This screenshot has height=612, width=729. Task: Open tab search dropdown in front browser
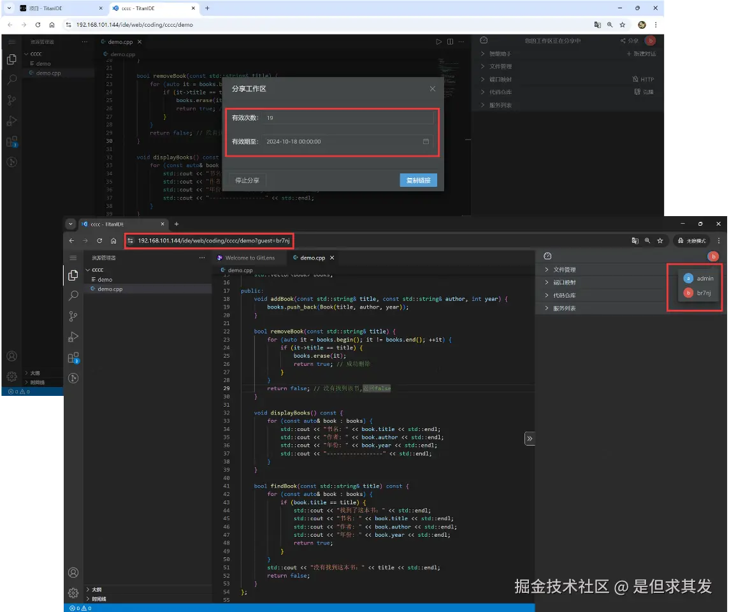pos(71,224)
